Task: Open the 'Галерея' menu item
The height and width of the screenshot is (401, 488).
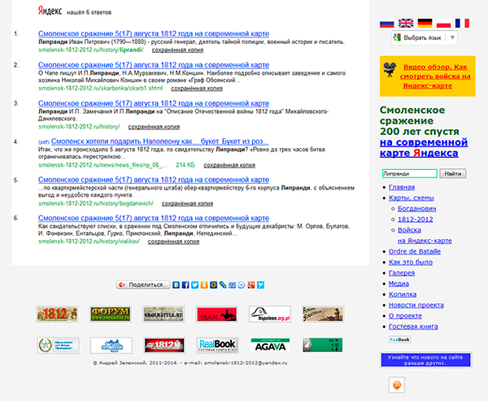Action: [x=407, y=272]
